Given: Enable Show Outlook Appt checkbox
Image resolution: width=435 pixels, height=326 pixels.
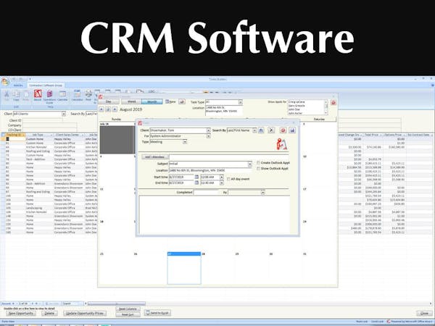Looking at the screenshot, I should [258, 169].
